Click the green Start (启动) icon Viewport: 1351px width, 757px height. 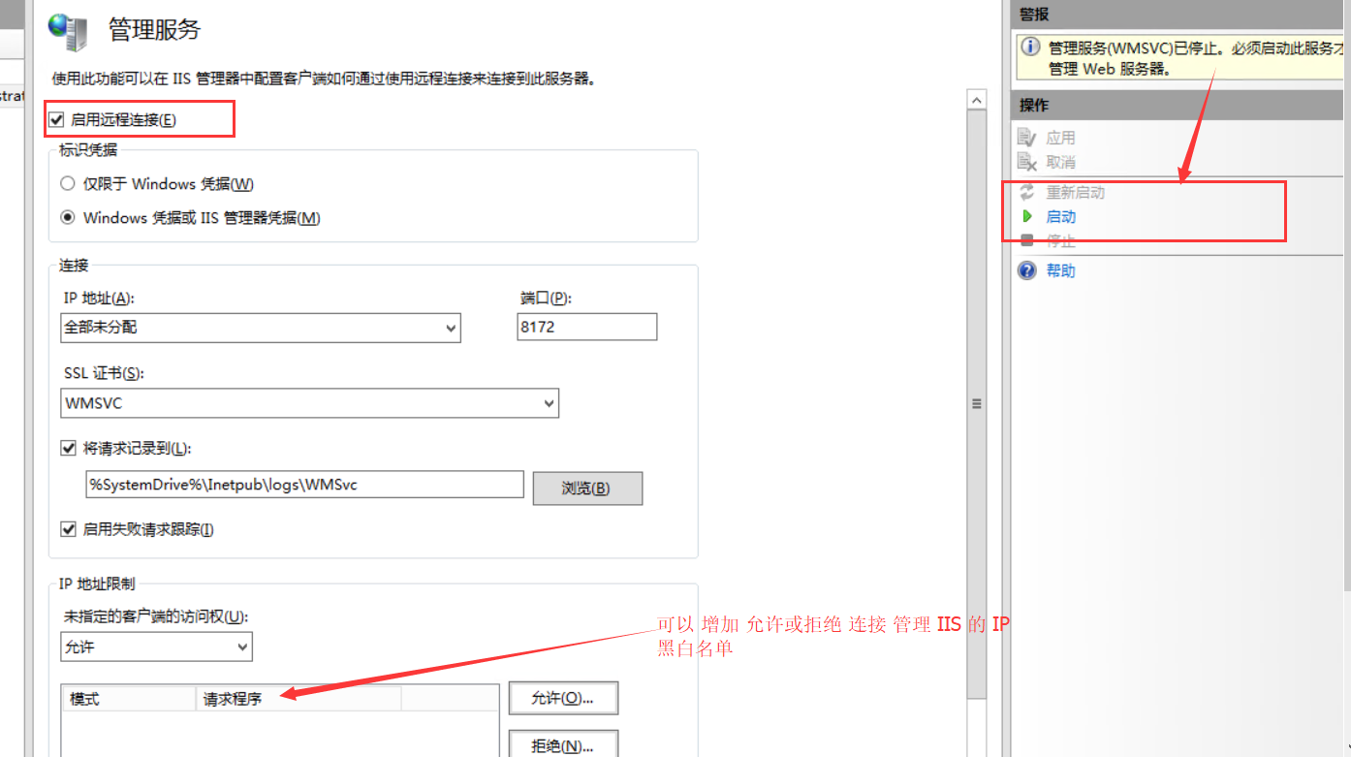(x=1027, y=217)
